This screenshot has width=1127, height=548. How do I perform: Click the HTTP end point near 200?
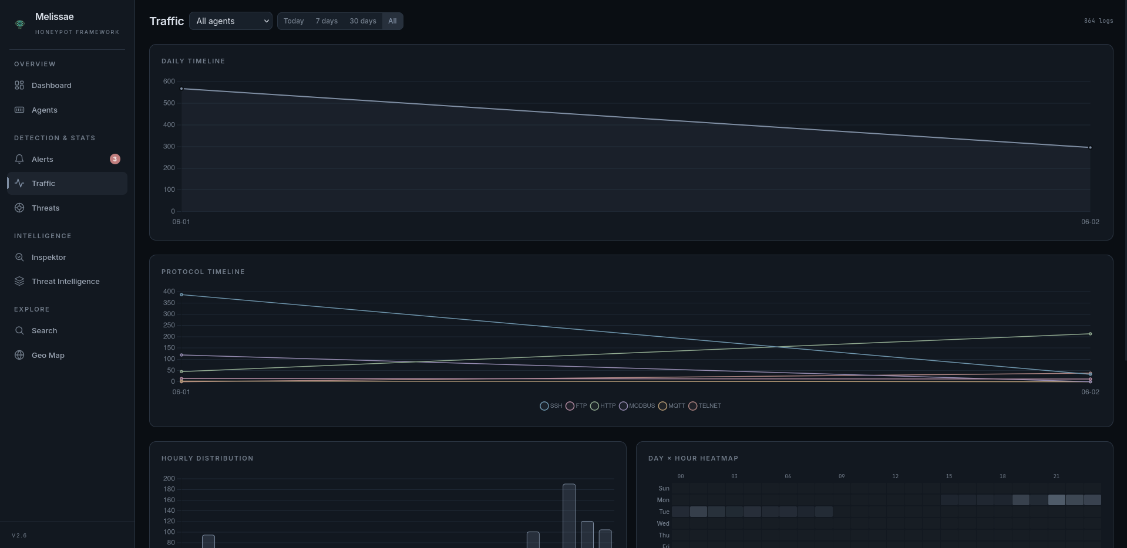pos(1090,334)
